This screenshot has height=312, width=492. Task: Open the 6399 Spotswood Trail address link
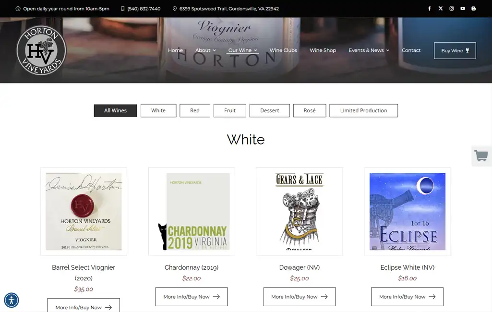click(229, 9)
